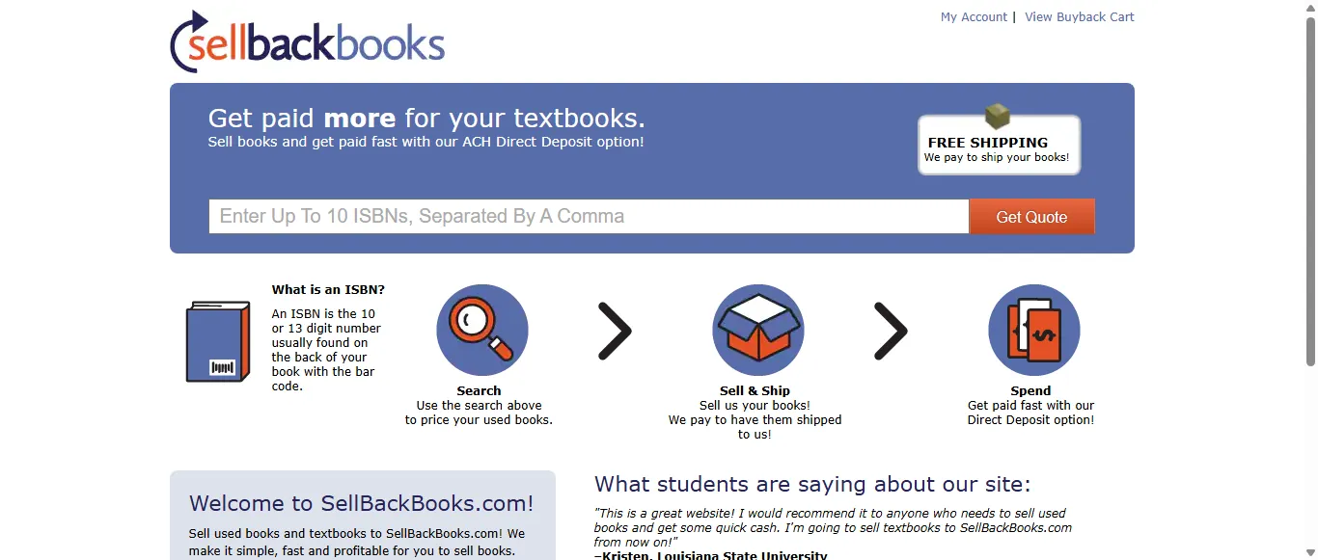Click the ISBN search input field

click(x=589, y=216)
